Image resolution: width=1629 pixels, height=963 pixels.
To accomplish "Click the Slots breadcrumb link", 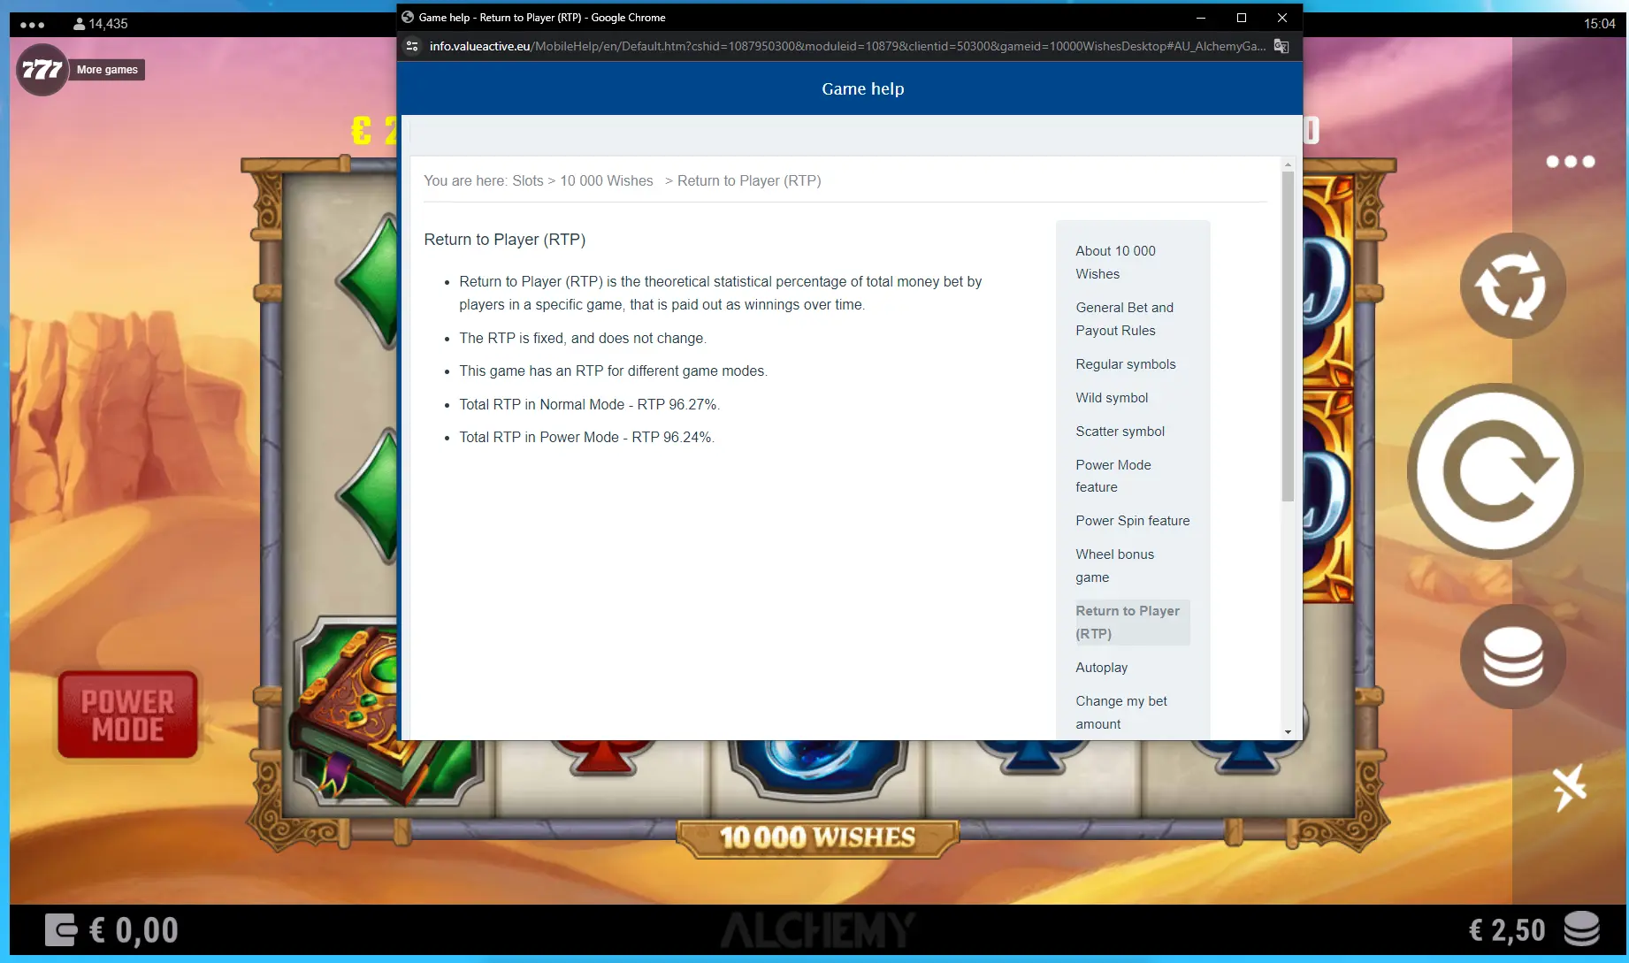I will 527,180.
